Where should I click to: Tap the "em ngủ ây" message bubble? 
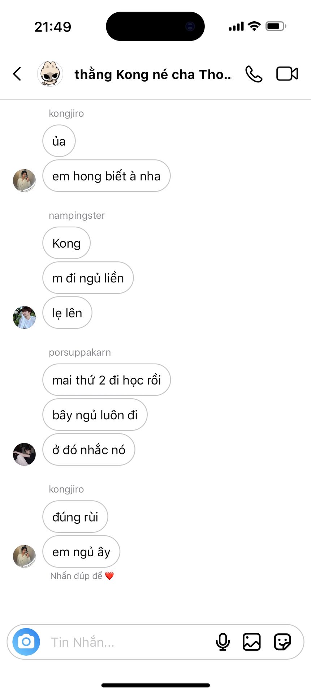(x=81, y=552)
